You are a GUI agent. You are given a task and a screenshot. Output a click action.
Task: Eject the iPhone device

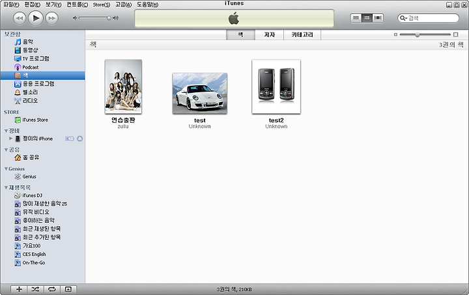(80, 138)
